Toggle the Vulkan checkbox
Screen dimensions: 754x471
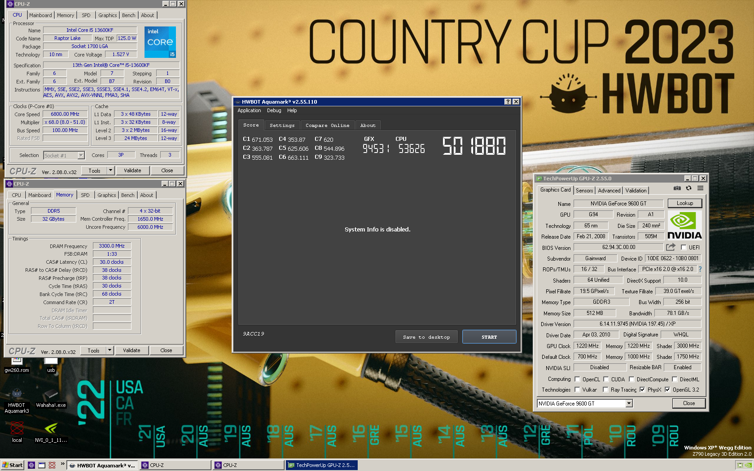(x=577, y=390)
